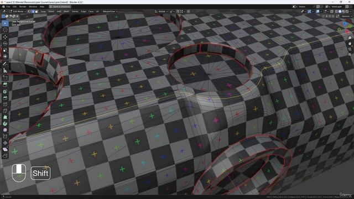Select the Add Cube tool
Screen dimensions: 354x199
[5, 77]
